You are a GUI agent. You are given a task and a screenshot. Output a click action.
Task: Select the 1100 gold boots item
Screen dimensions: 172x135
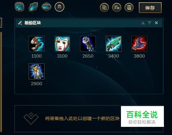click(36, 44)
